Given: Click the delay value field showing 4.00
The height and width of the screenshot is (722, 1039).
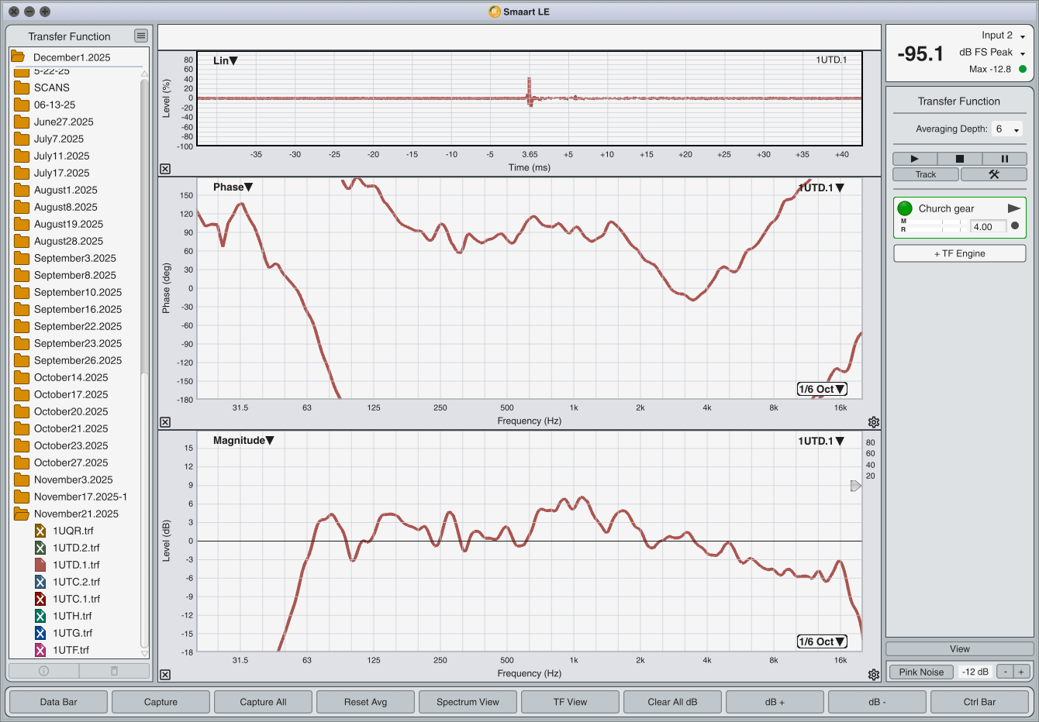Looking at the screenshot, I should [x=987, y=227].
